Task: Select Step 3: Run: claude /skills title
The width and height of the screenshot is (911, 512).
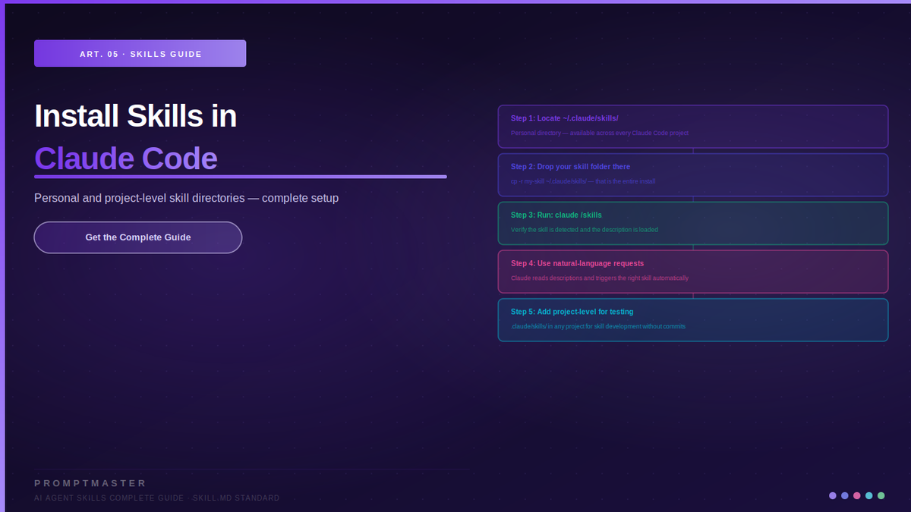Action: coord(556,215)
